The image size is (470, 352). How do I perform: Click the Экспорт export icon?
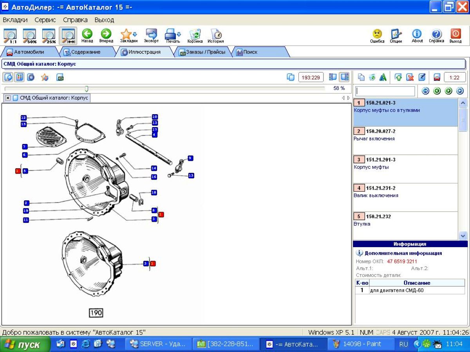[x=151, y=35]
